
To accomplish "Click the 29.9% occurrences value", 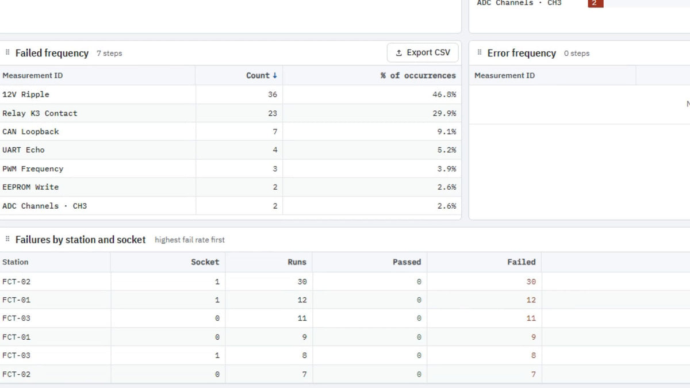I will [x=444, y=113].
